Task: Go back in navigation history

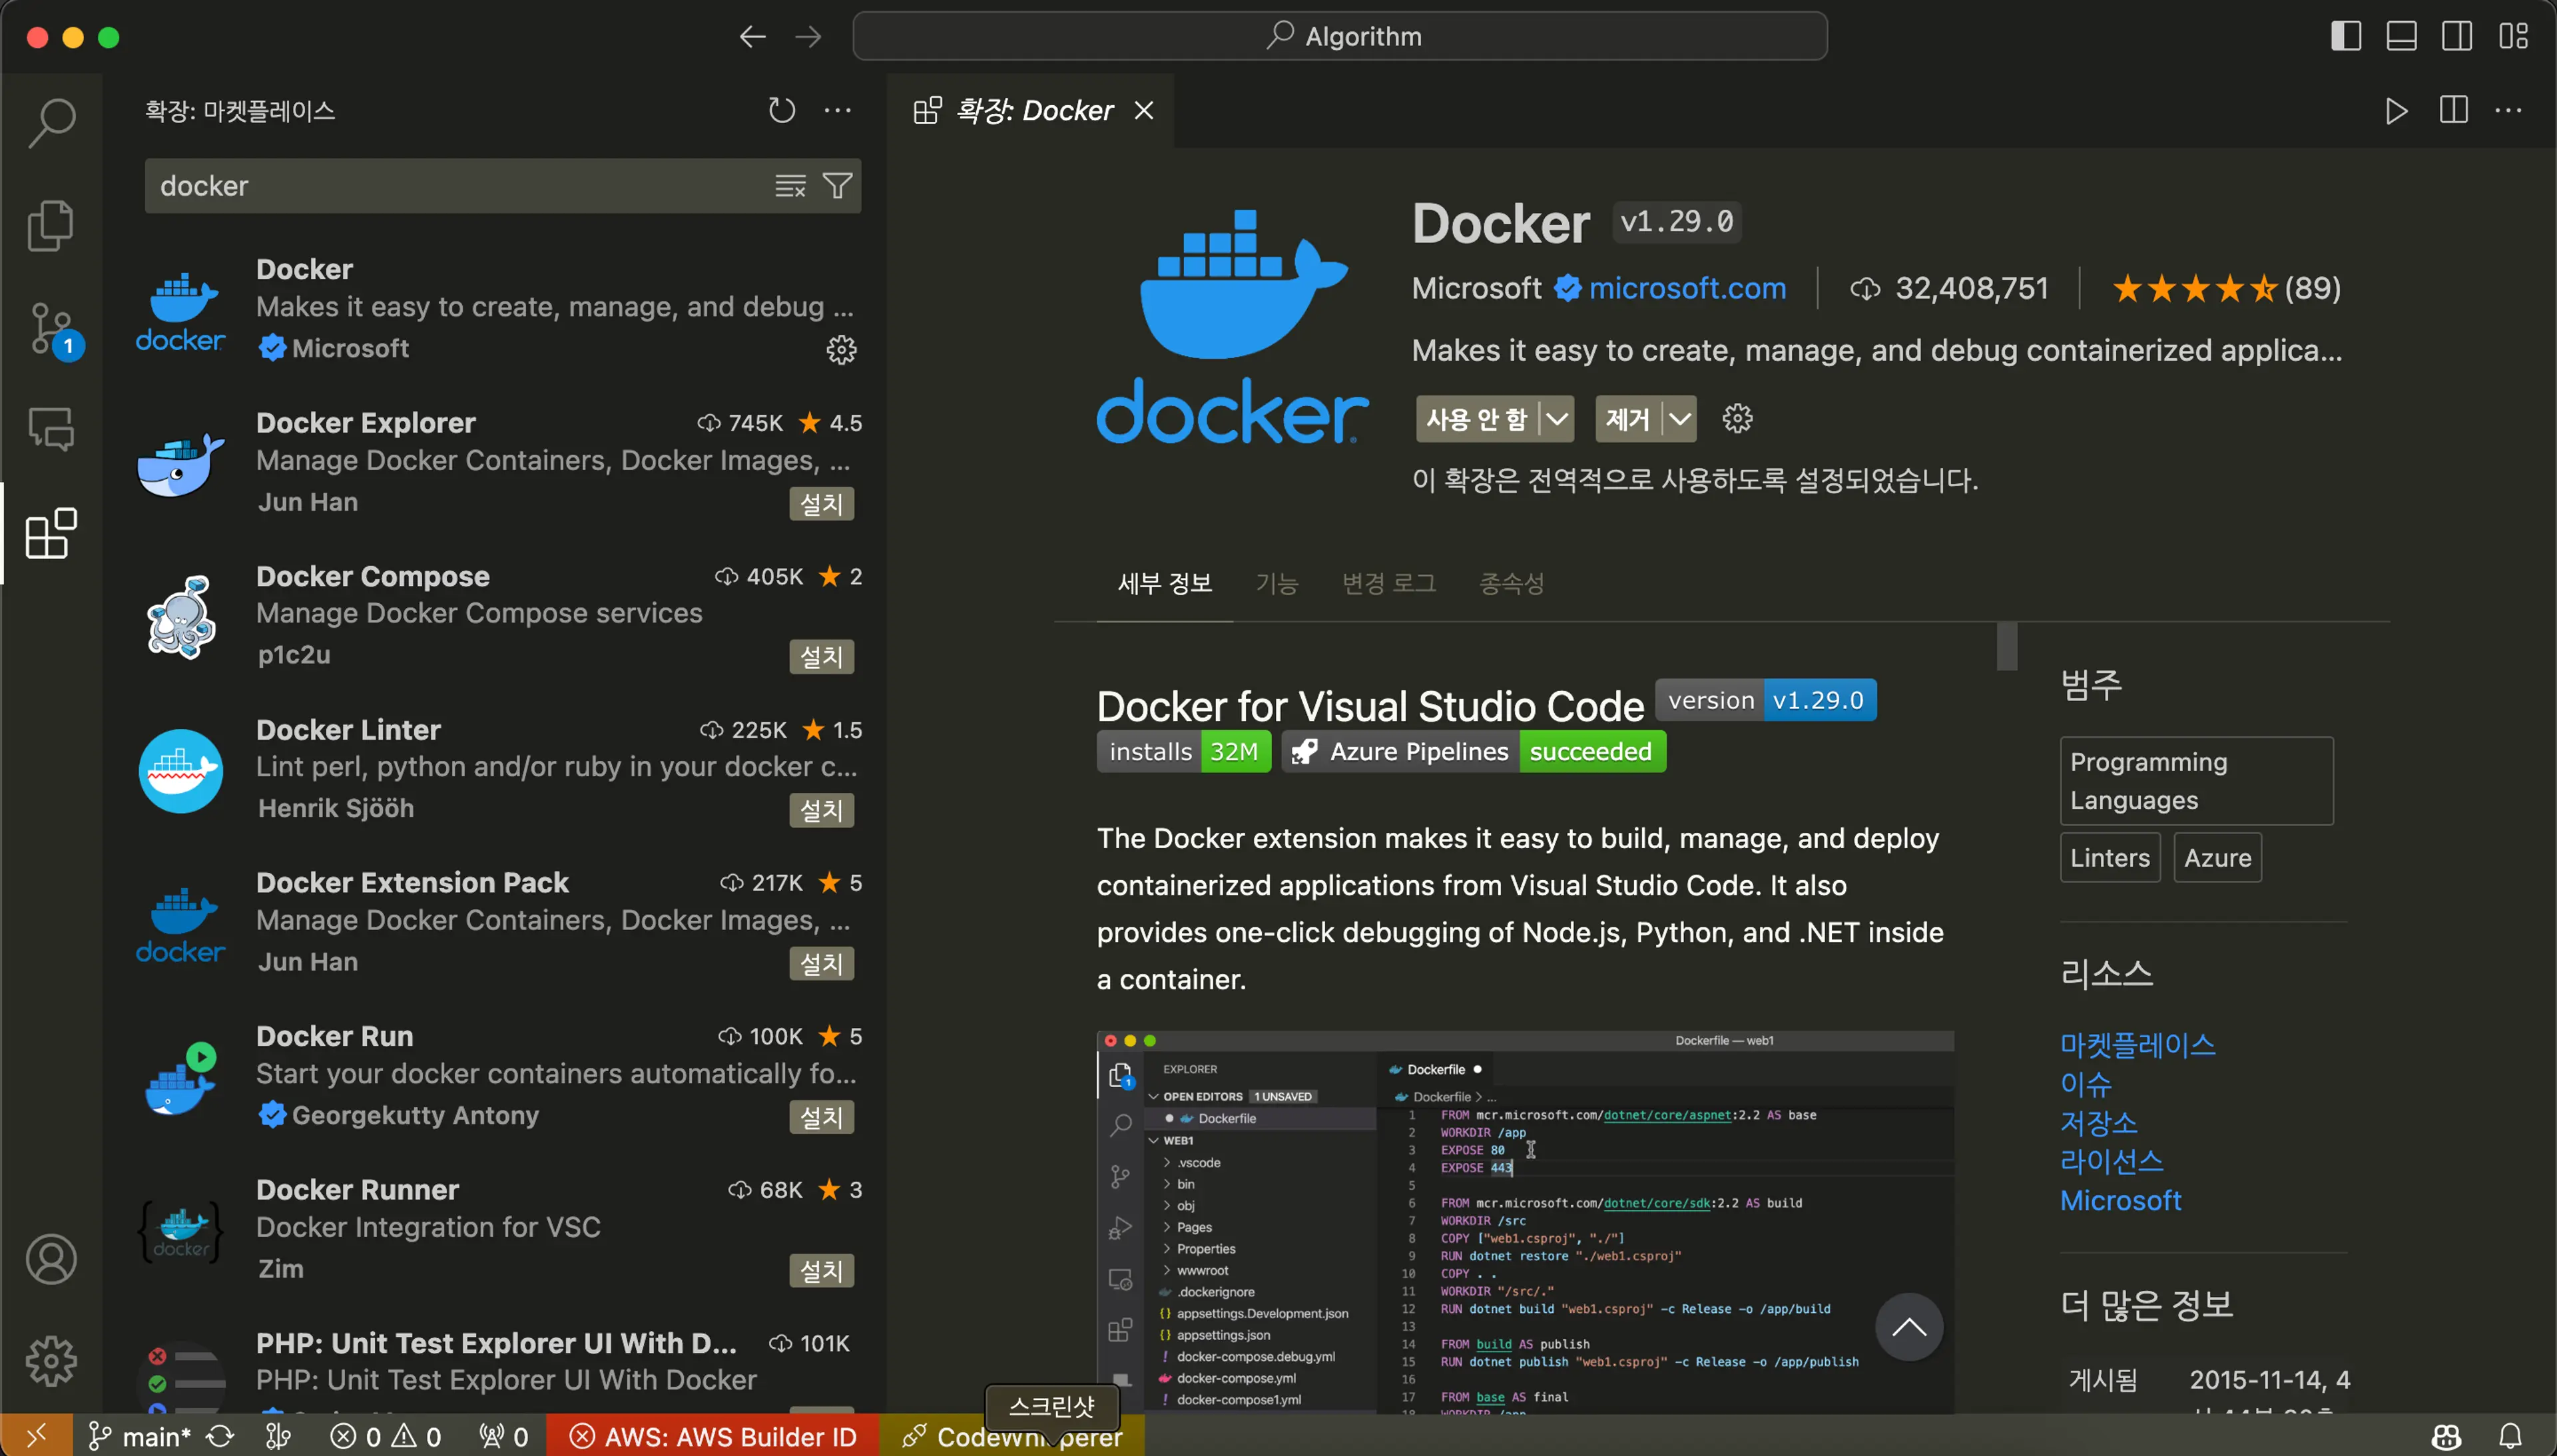Action: (752, 37)
